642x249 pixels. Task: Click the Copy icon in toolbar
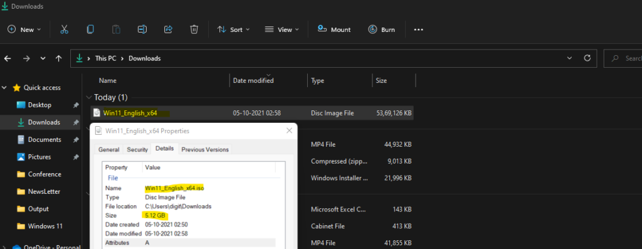click(x=90, y=29)
